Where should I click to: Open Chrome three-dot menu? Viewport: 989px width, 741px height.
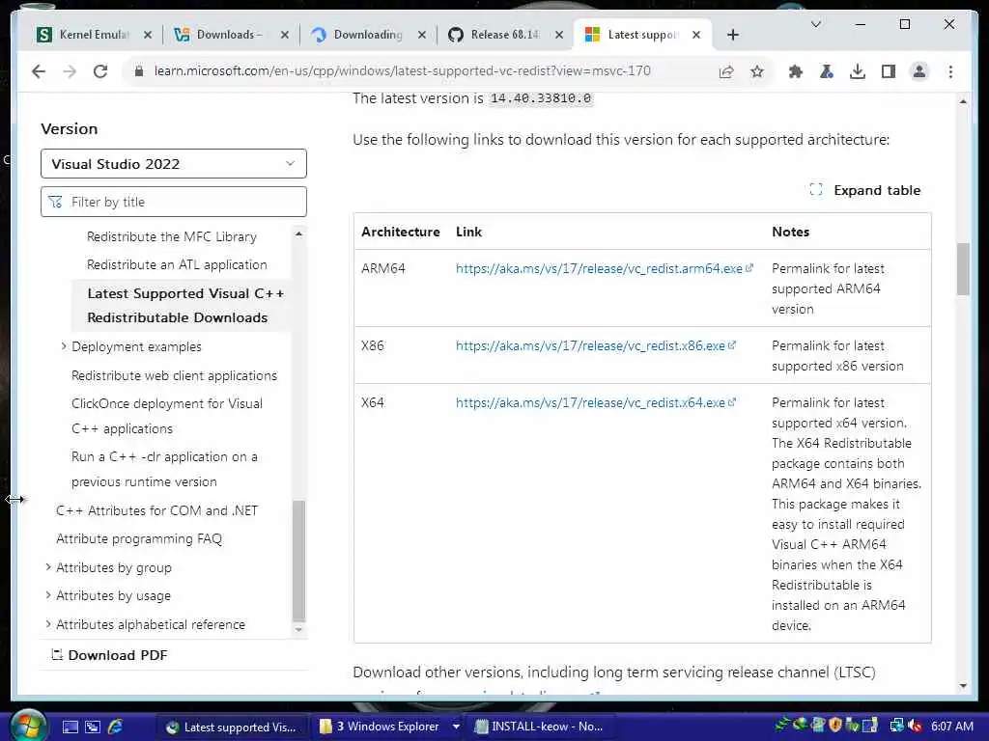tap(950, 71)
